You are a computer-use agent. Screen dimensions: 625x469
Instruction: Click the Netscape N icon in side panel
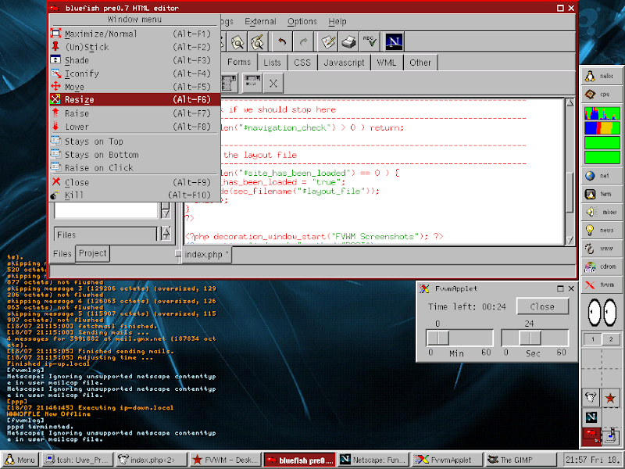pyautogui.click(x=591, y=417)
